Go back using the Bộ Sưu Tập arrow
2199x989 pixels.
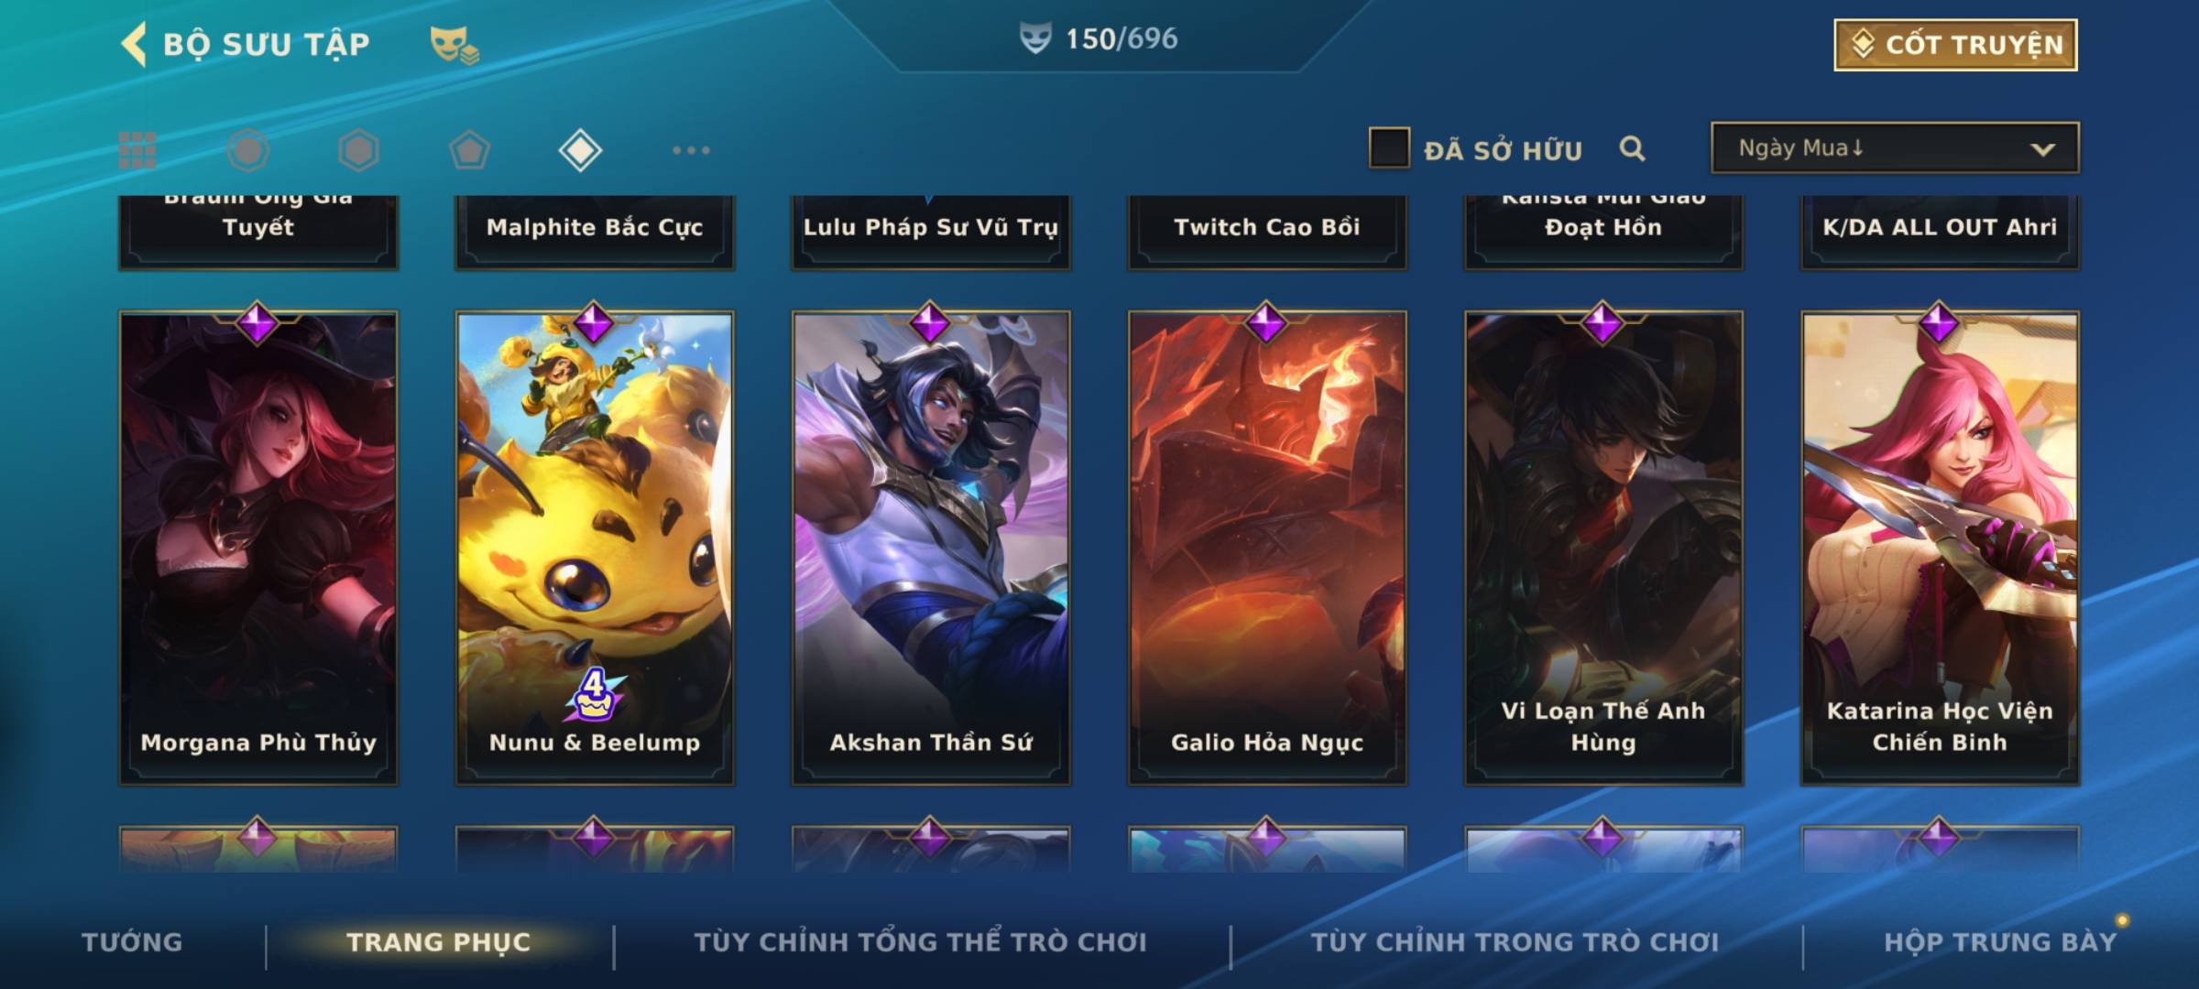pos(134,44)
